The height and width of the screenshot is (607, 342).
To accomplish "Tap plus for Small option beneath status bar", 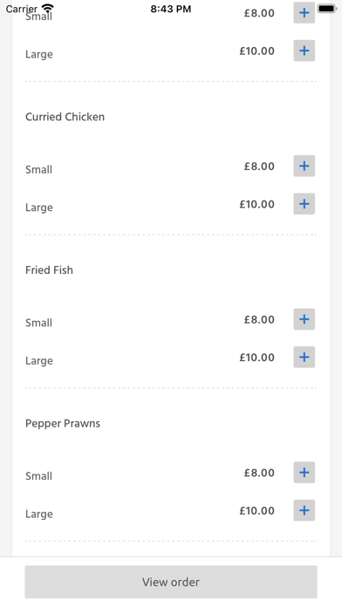I will pos(304,13).
